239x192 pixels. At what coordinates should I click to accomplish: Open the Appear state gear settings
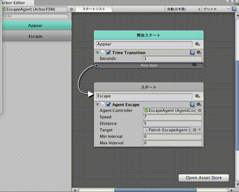pyautogui.click(x=197, y=44)
